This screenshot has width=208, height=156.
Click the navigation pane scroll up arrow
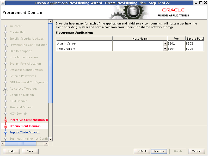pyautogui.click(x=51, y=21)
